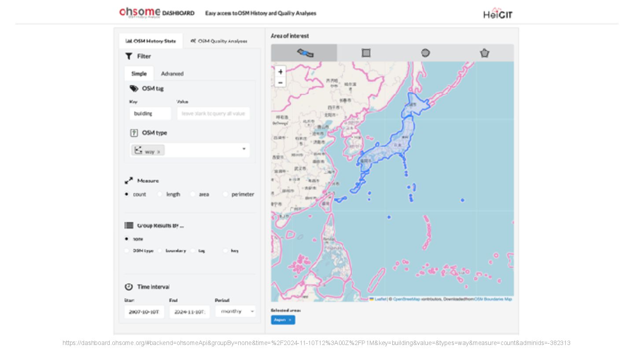Switch to the OSM Quality Analyses tab

coord(219,41)
